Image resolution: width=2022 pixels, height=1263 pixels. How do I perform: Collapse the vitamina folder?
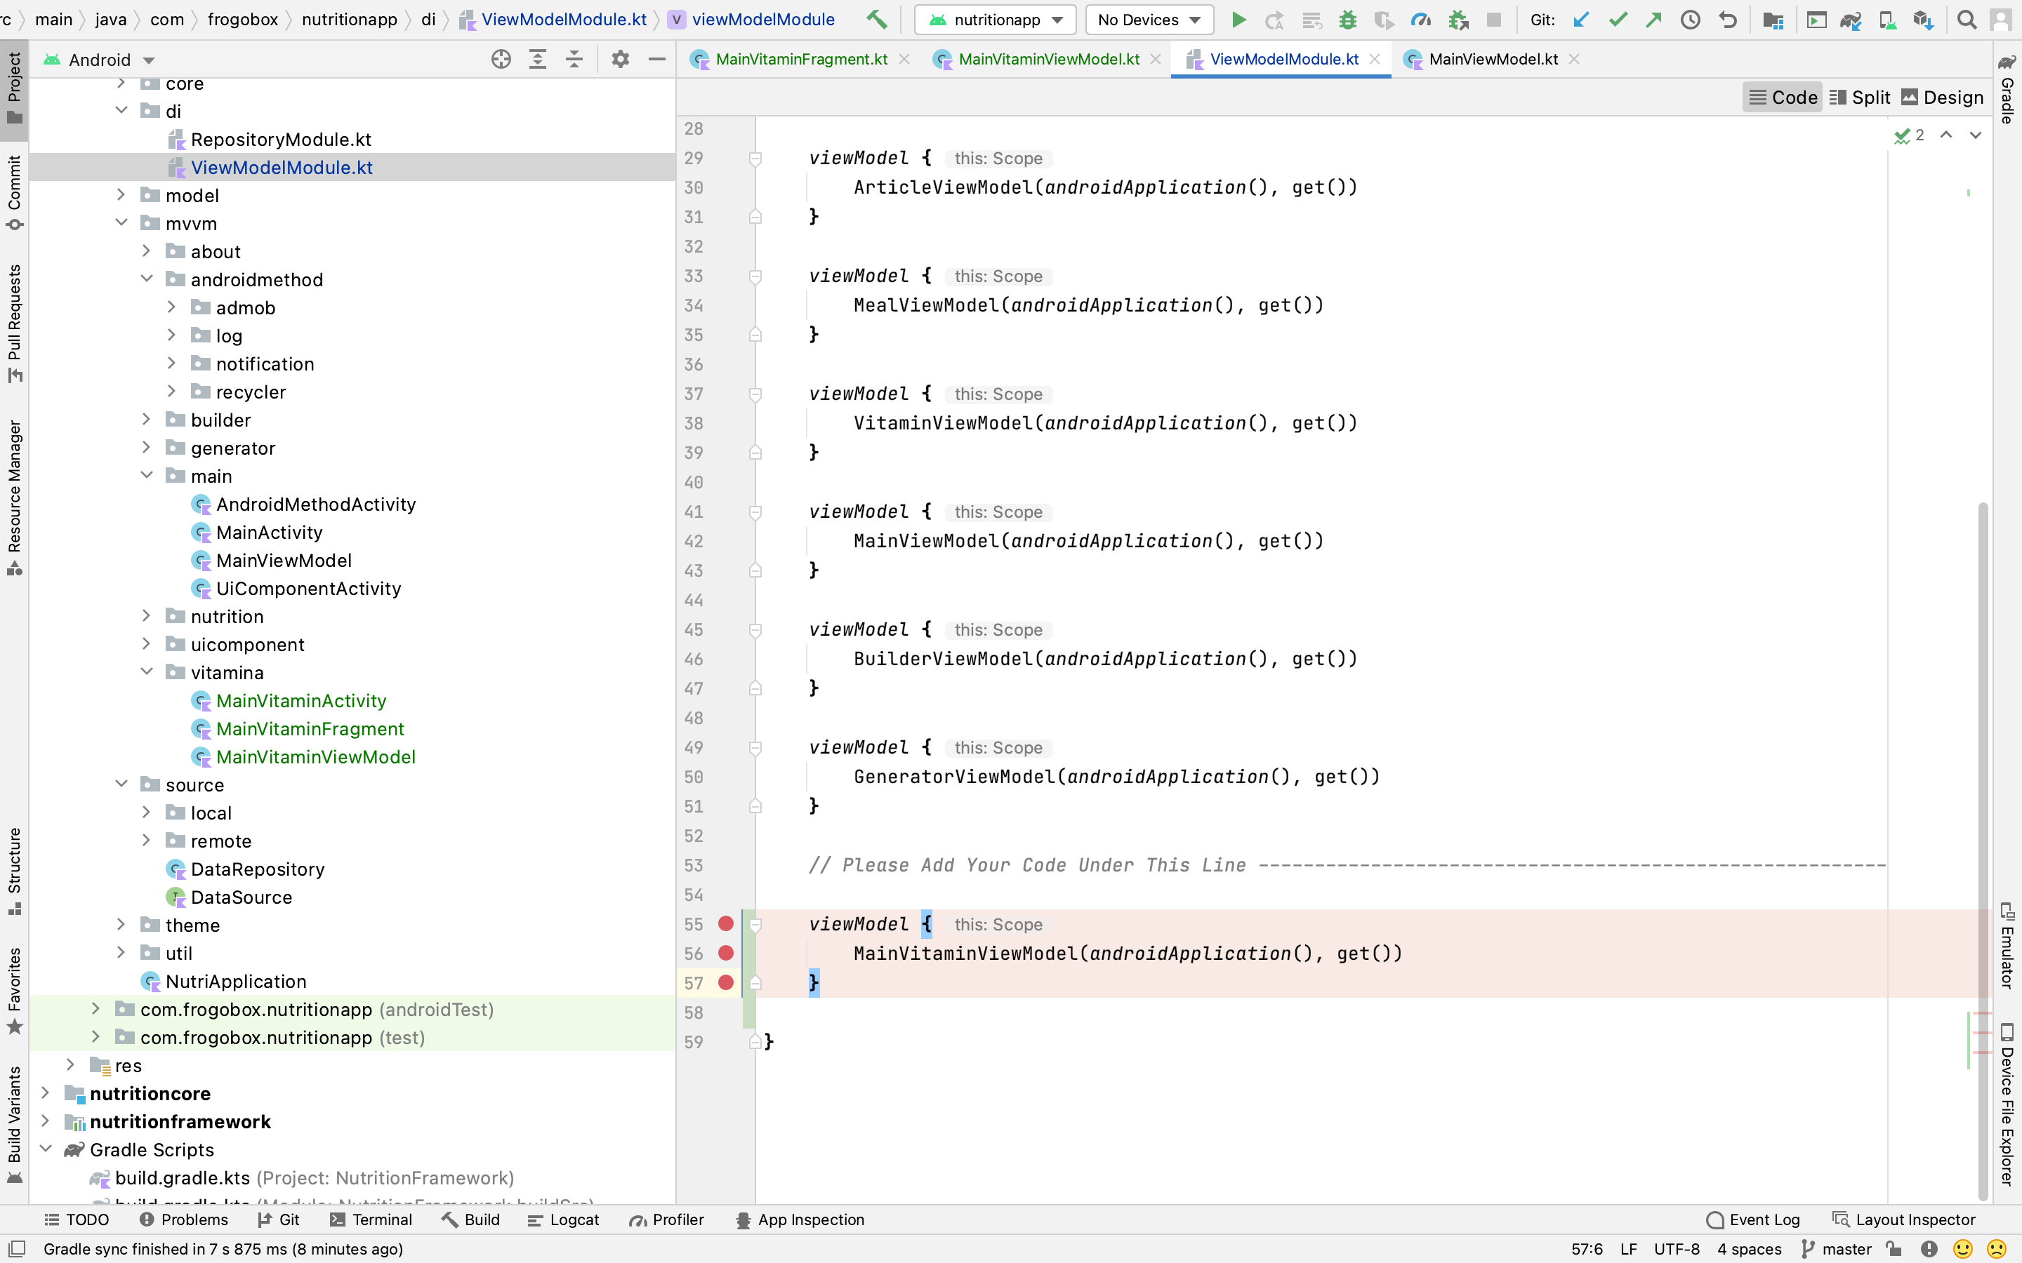[147, 672]
